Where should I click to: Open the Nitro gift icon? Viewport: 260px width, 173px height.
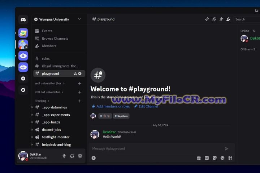[199, 158]
